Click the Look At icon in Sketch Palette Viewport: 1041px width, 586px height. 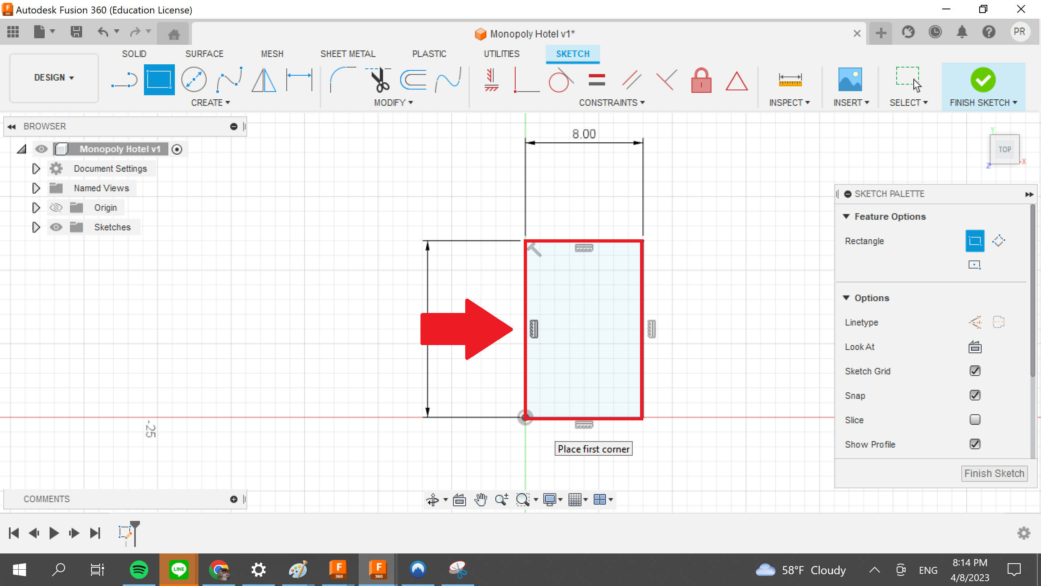coord(975,347)
